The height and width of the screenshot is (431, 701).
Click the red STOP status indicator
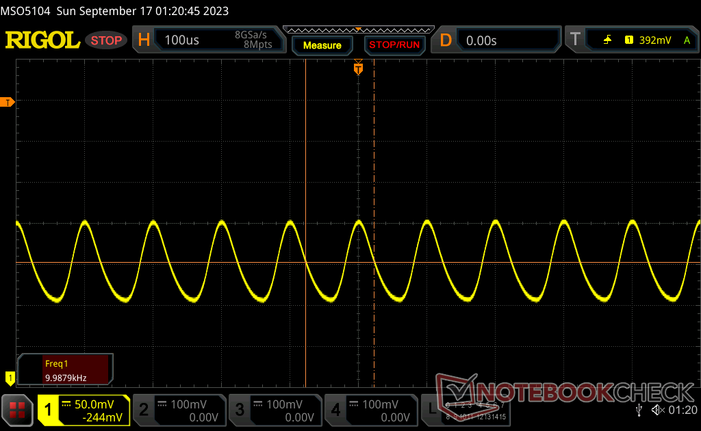tap(106, 40)
